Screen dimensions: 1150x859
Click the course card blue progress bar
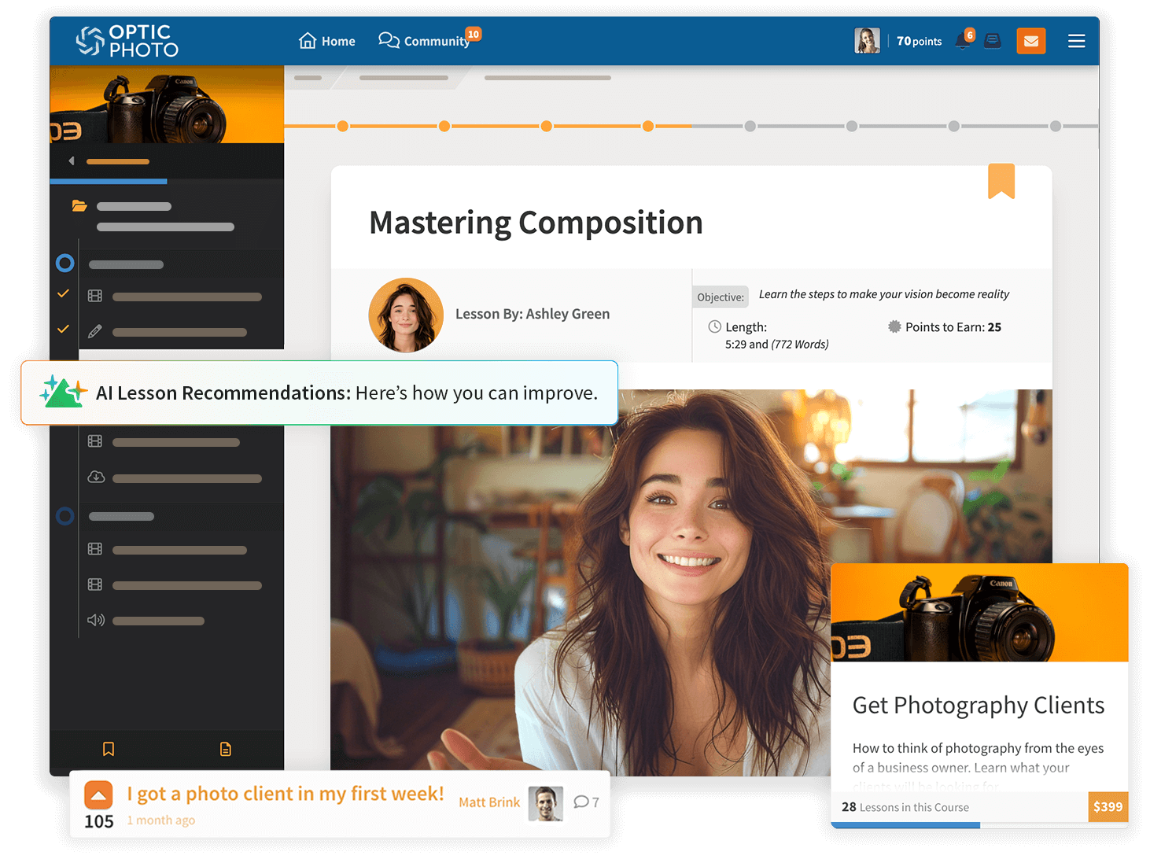(905, 825)
